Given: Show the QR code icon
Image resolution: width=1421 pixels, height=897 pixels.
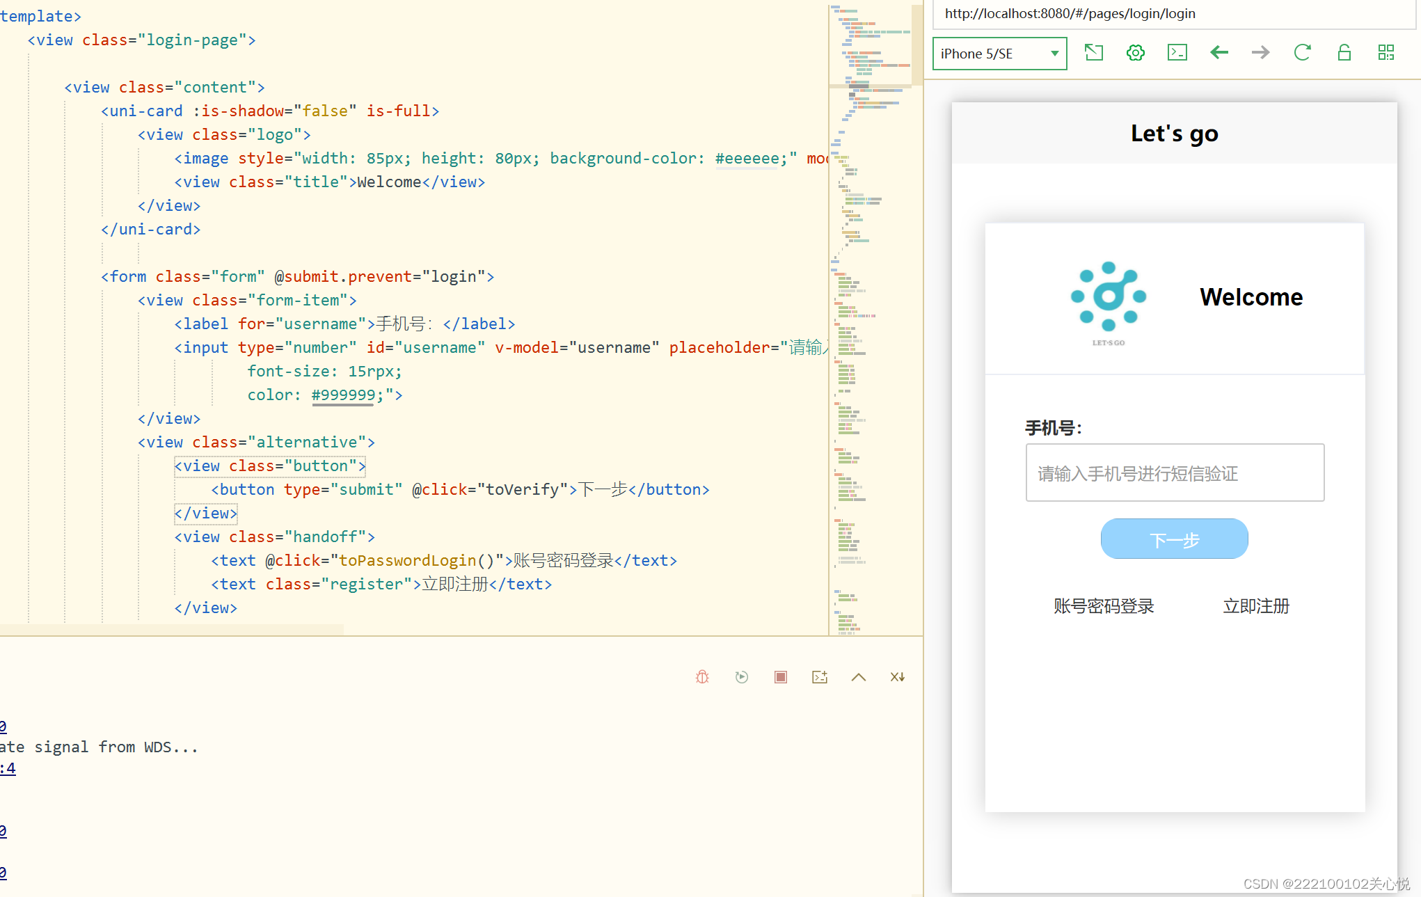Looking at the screenshot, I should tap(1386, 53).
